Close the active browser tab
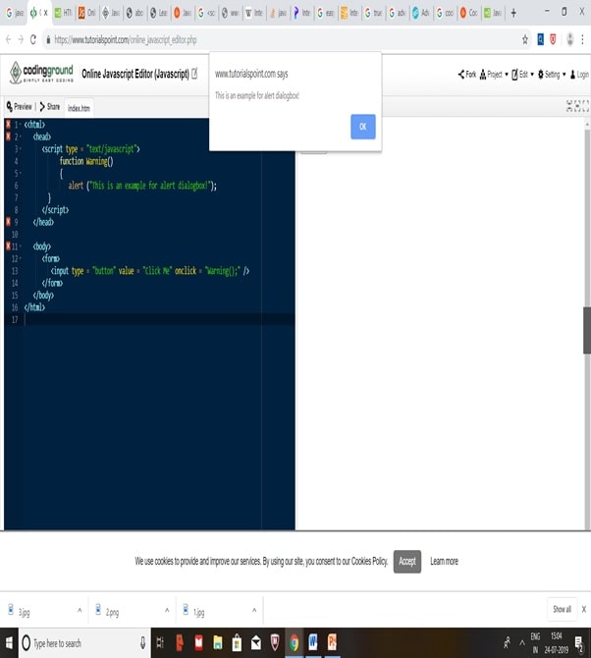 coord(46,13)
